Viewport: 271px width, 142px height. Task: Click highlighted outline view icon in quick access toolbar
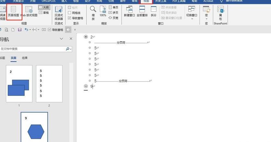(68, 30)
